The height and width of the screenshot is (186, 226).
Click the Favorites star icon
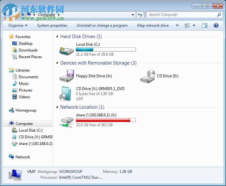click(x=11, y=37)
